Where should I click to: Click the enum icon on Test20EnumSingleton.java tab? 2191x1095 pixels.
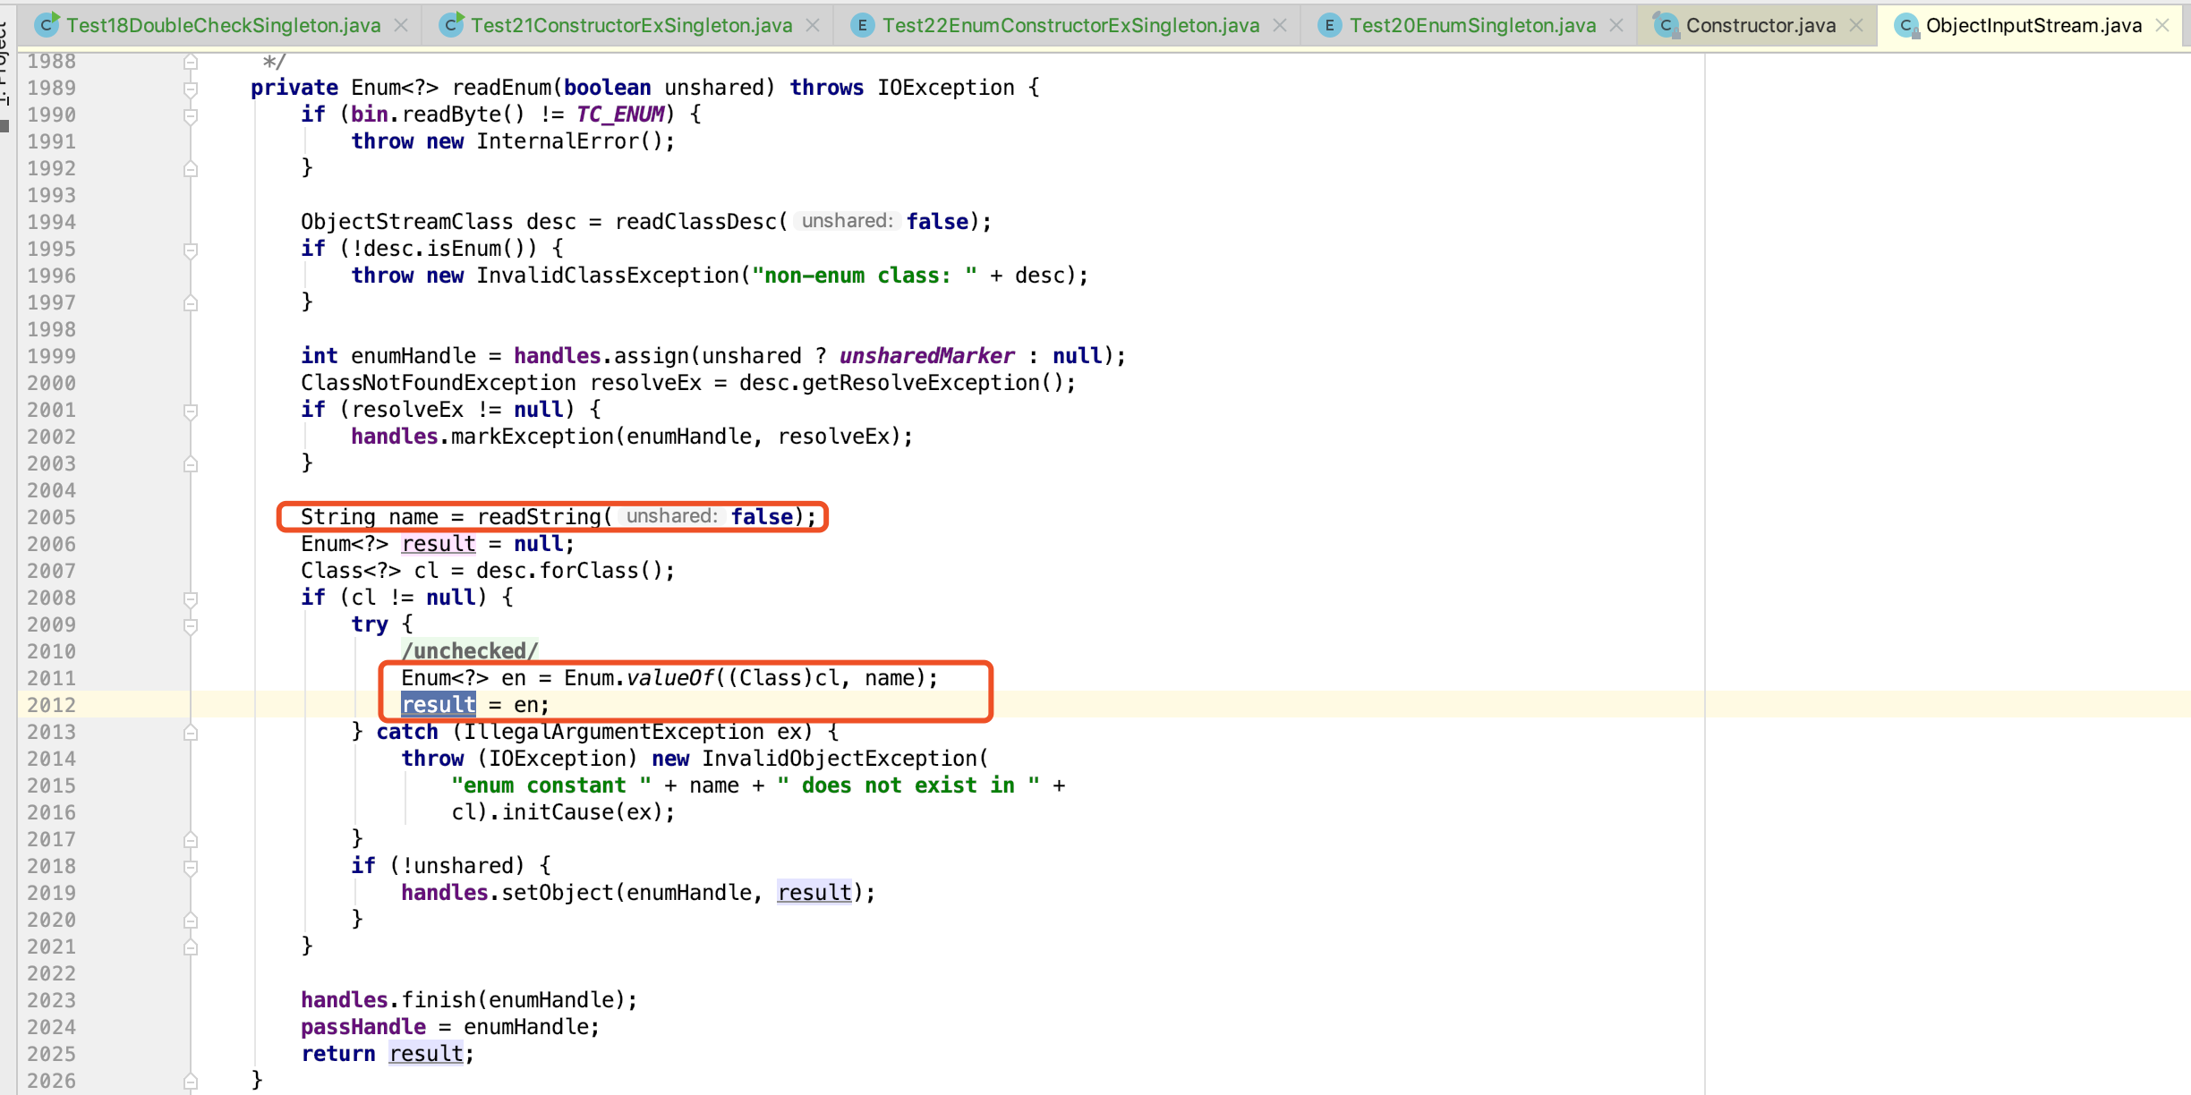pyautogui.click(x=1329, y=25)
